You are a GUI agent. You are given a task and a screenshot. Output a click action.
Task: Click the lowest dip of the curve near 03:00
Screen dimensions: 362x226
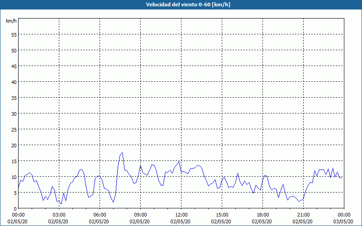[61, 204]
